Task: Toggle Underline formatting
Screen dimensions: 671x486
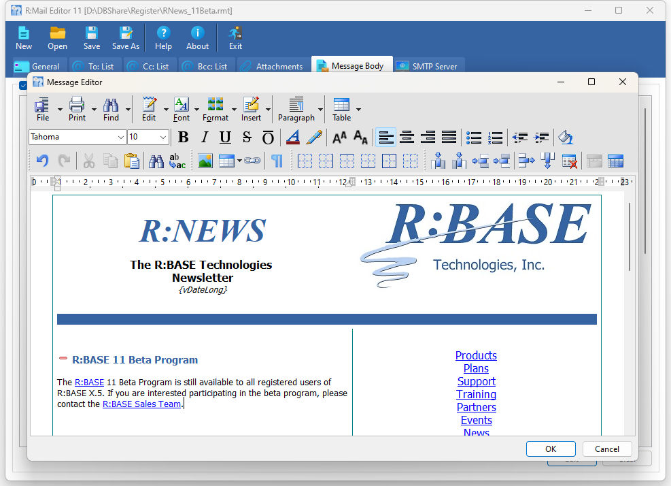Action: [x=225, y=137]
